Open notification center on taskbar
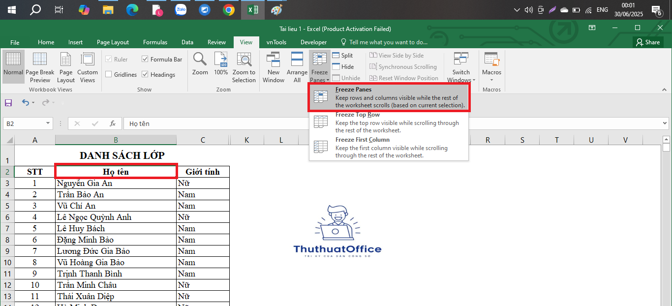672x306 pixels. pos(656,9)
